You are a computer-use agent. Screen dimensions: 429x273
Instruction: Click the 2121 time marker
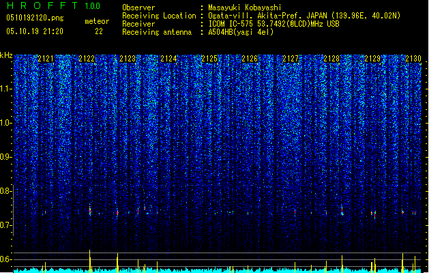point(46,59)
